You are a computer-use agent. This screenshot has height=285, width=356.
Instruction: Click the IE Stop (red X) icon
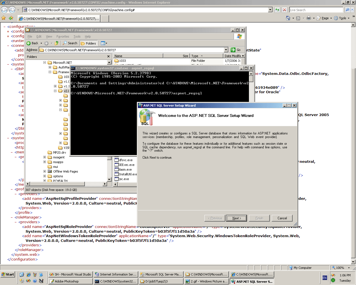click(284, 10)
